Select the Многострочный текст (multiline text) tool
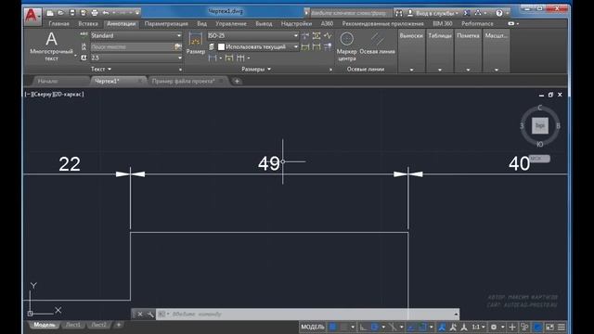 [x=52, y=46]
